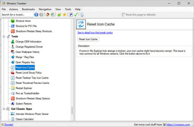The width and height of the screenshot is (194, 127).
Task: Select Activate Windows Photo Viewer entry
Action: tap(32, 114)
